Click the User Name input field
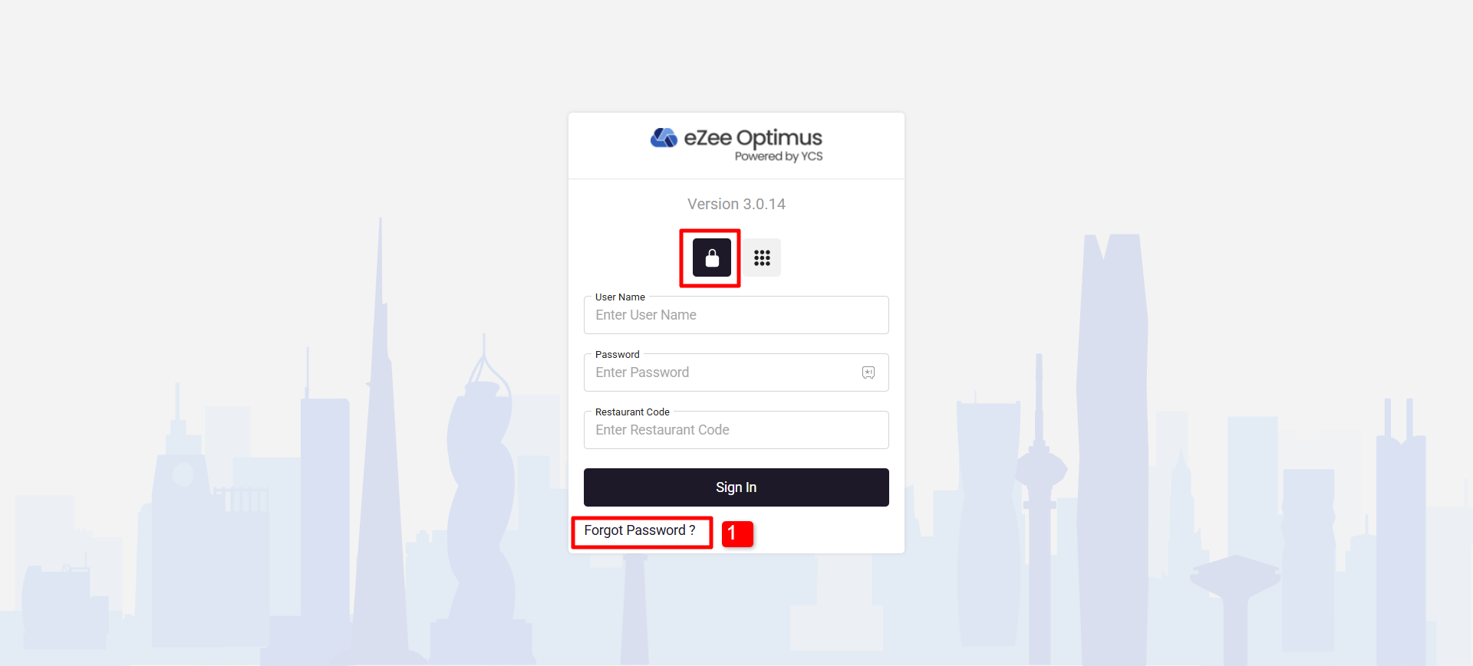This screenshot has height=666, width=1473. (736, 315)
